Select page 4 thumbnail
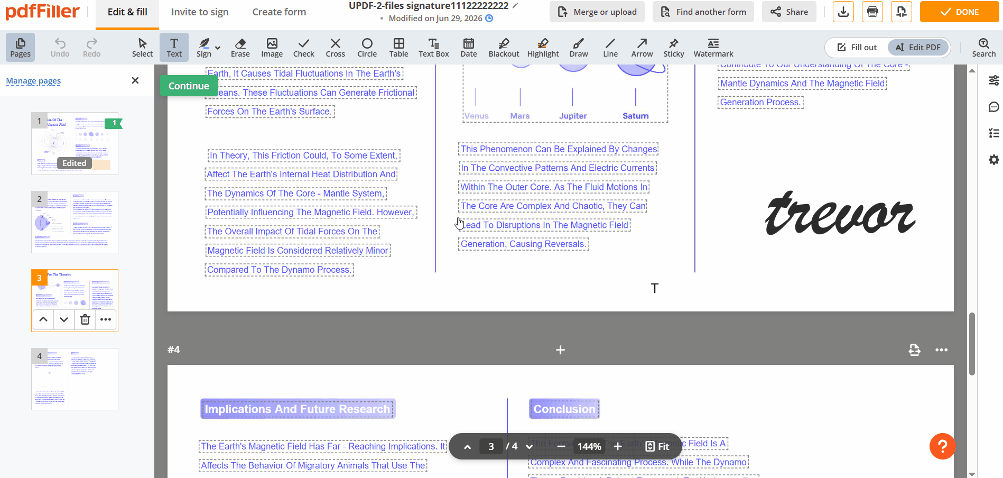 point(75,379)
